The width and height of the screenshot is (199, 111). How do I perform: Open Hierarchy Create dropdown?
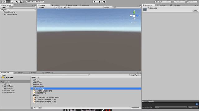4,7
